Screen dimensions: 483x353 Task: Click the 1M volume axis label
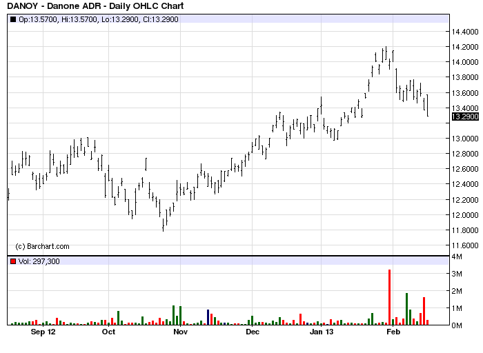click(x=457, y=308)
